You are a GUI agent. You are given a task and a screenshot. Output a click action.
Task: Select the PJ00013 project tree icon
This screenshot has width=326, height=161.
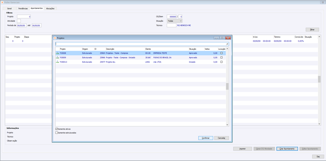[57, 62]
